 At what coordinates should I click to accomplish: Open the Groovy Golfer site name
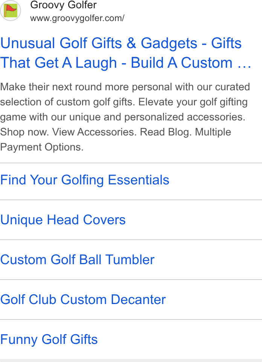tap(63, 5)
